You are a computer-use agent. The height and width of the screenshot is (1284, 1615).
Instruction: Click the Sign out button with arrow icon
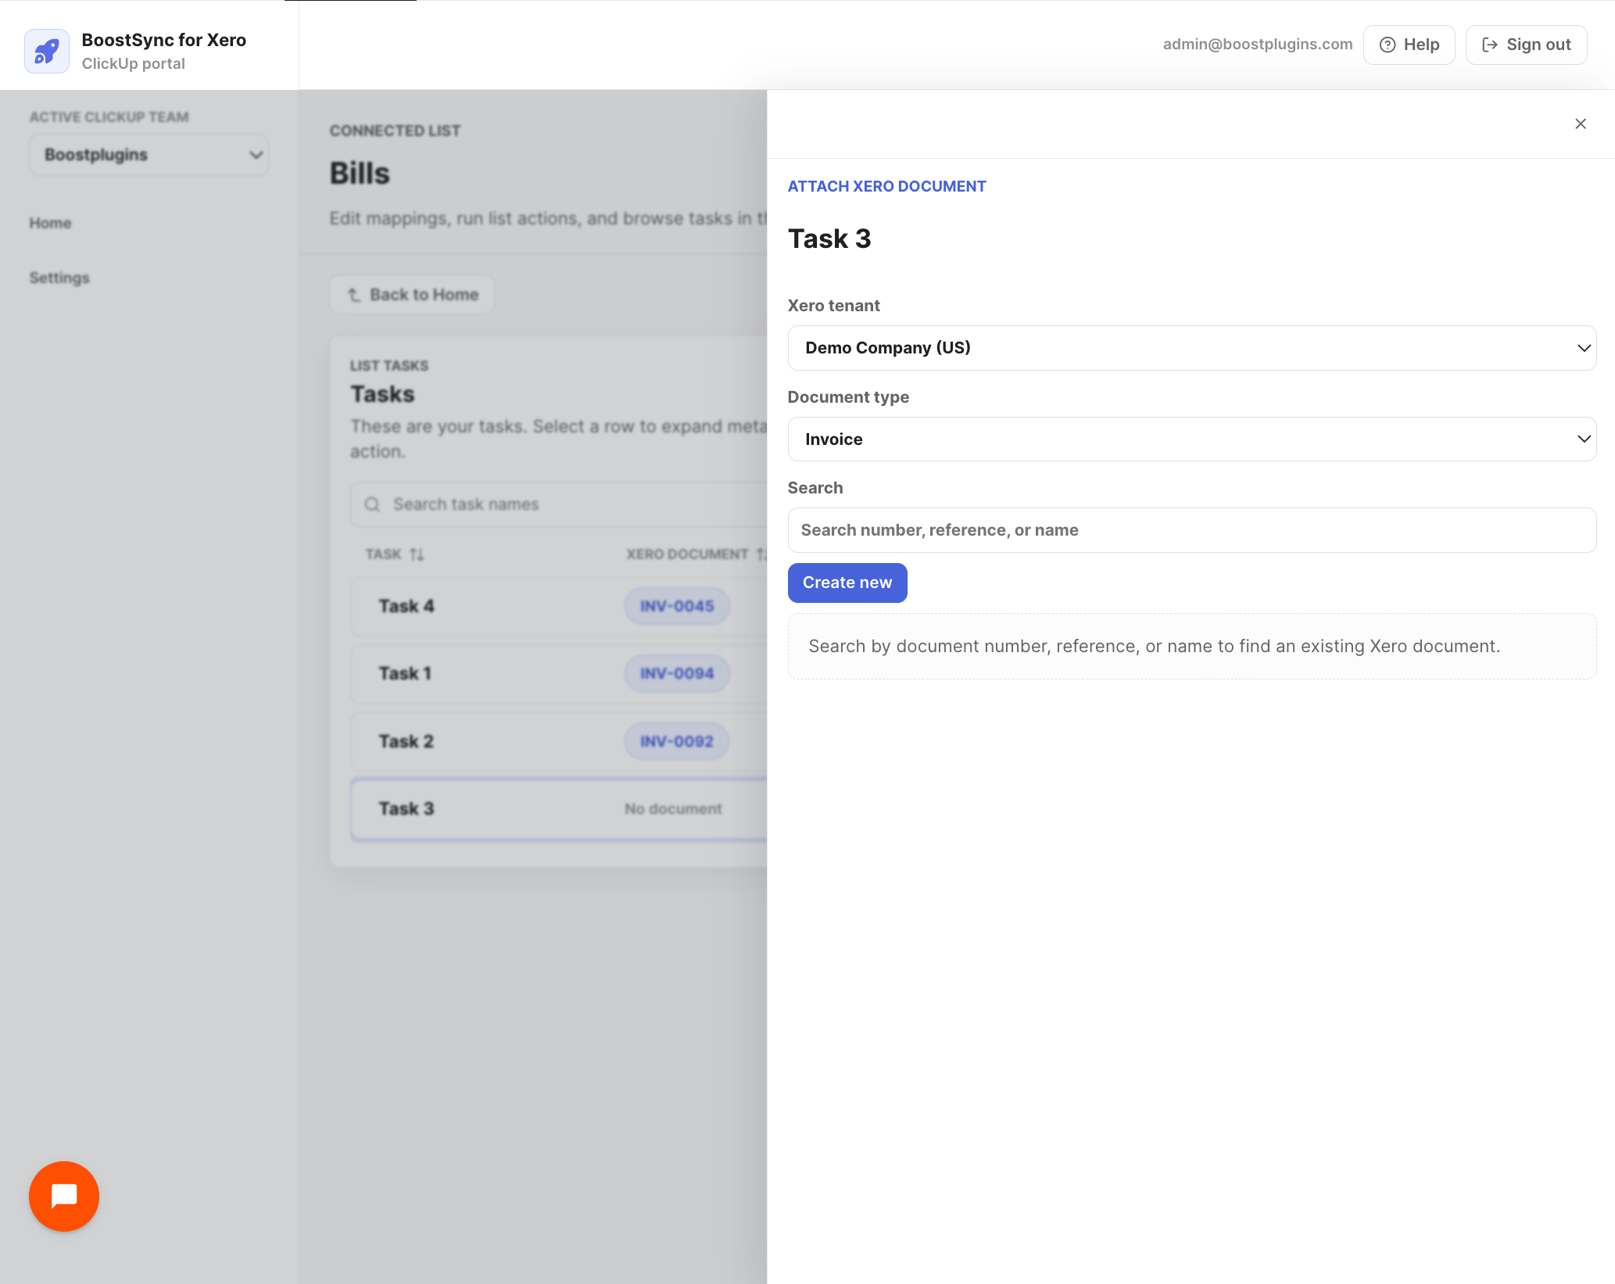(x=1526, y=45)
